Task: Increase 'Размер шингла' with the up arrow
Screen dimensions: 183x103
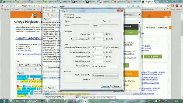Action: click(x=104, y=56)
